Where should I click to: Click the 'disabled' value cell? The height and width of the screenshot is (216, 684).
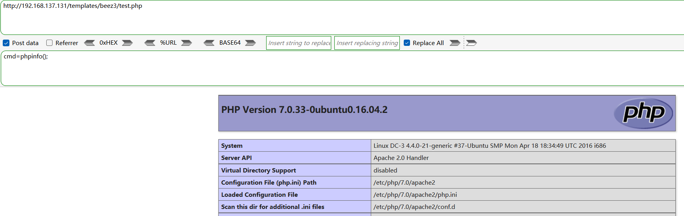(x=523, y=170)
